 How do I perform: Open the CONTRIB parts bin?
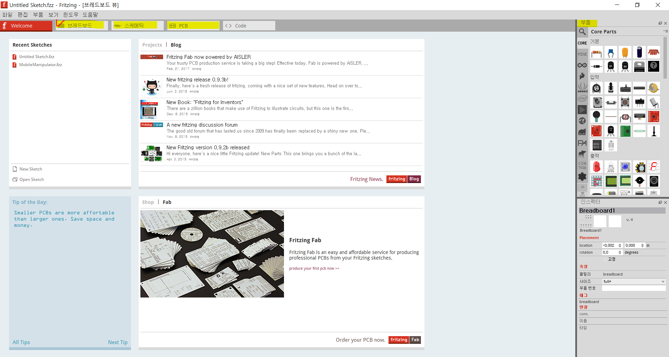(x=582, y=166)
